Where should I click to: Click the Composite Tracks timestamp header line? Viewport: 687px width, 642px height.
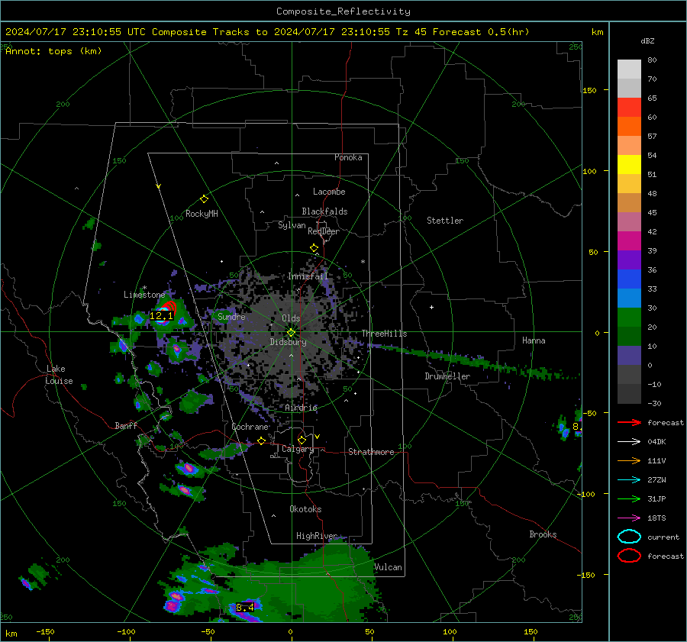pos(267,32)
